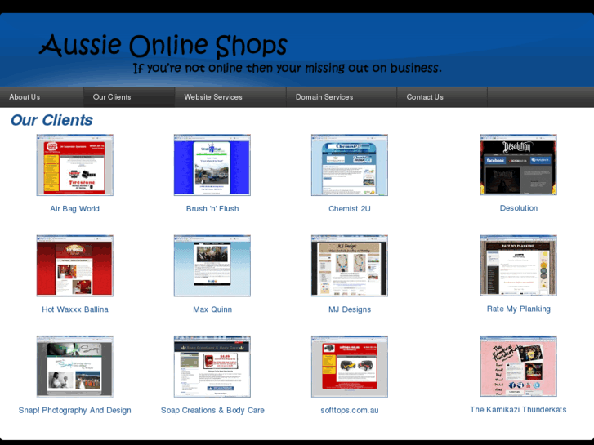Click the Air Bag World website thumbnail
The width and height of the screenshot is (594, 445).
(x=74, y=165)
